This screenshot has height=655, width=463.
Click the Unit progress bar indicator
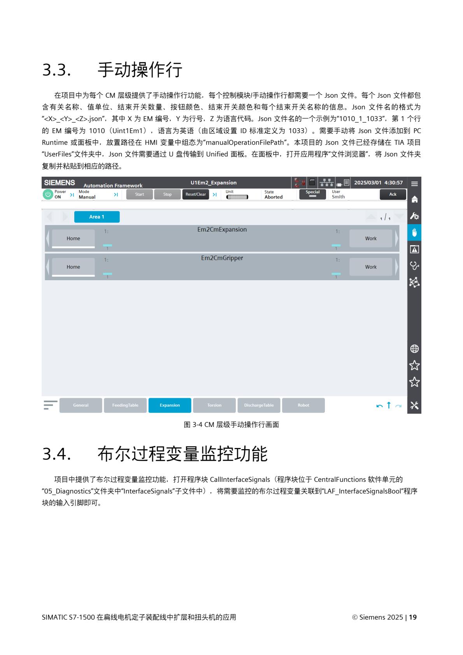point(237,197)
